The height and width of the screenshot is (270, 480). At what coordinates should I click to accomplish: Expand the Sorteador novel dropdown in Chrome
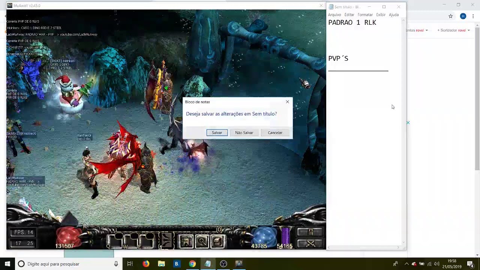tap(453, 30)
